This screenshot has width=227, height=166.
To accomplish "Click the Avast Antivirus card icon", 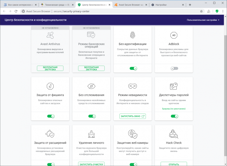I will click(50, 35).
